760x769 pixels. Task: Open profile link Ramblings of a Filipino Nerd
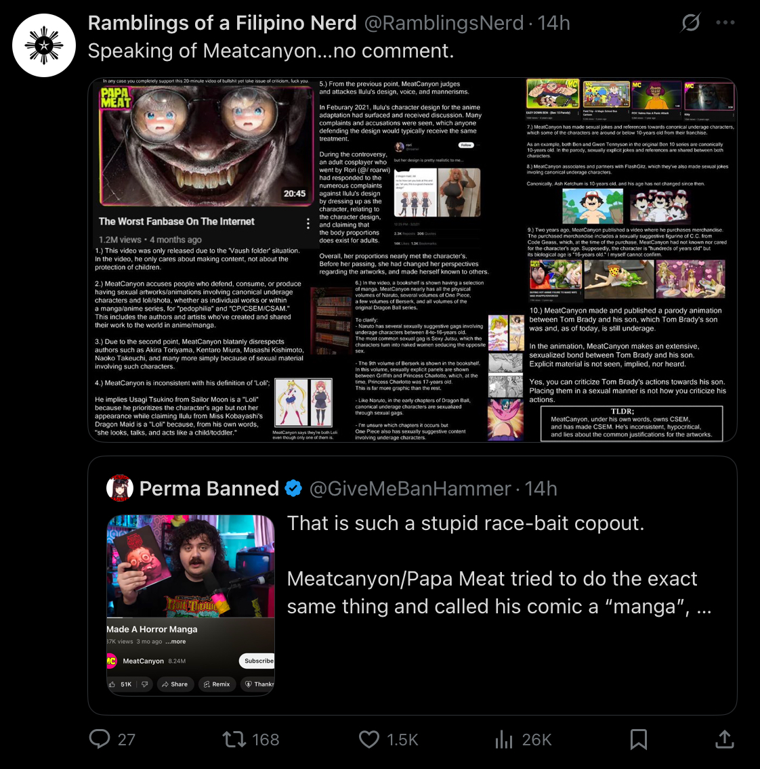click(222, 23)
